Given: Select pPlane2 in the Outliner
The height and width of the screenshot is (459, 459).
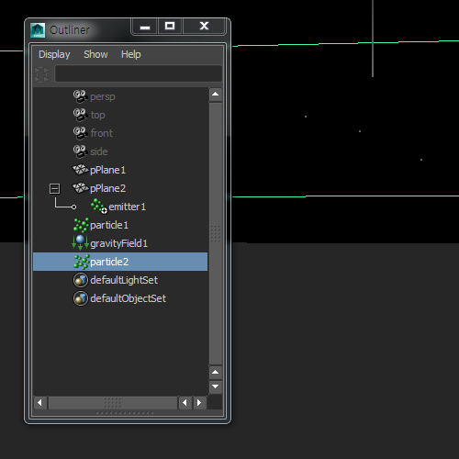Looking at the screenshot, I should pyautogui.click(x=107, y=188).
